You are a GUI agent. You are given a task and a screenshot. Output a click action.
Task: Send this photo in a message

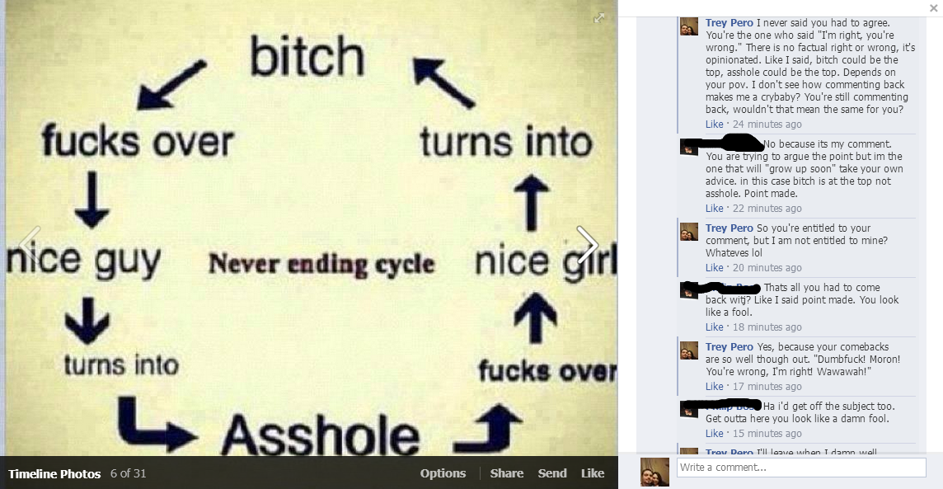point(552,473)
